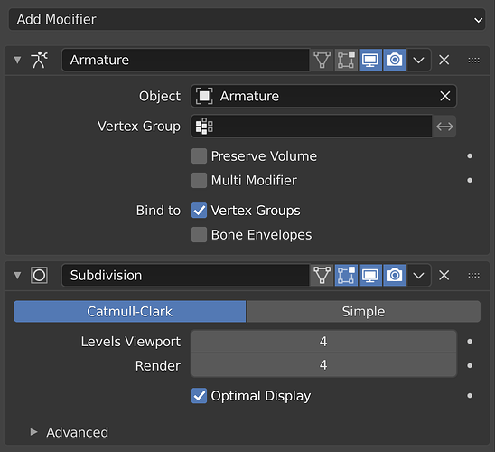Enable Preserve Volume checkbox
Screen dimensions: 495x452
click(200, 156)
